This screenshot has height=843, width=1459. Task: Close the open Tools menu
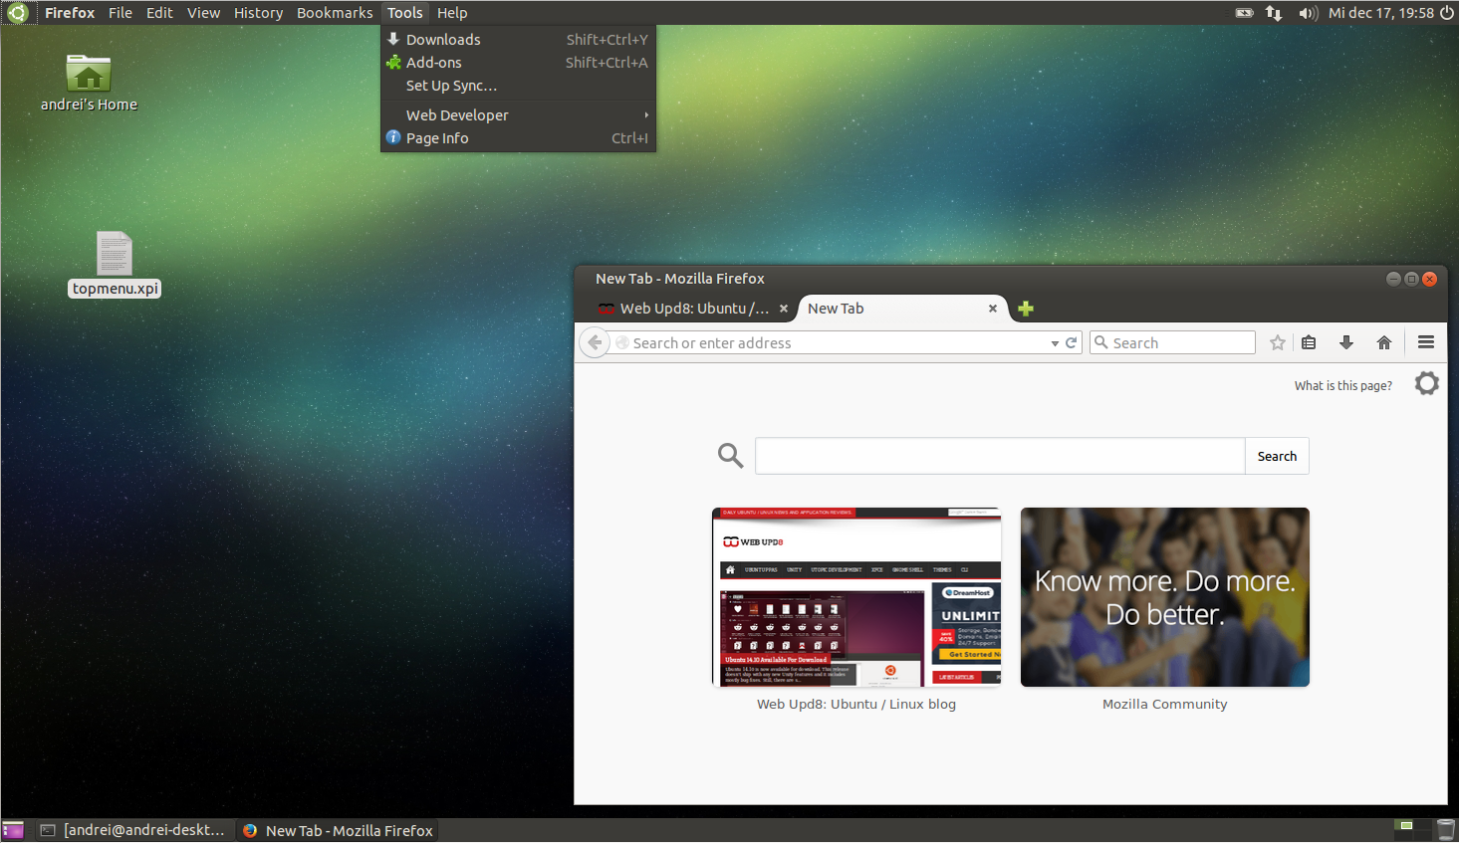(405, 13)
